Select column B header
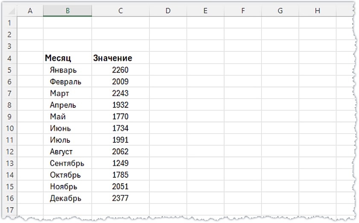The width and height of the screenshot is (359, 223). [x=67, y=11]
